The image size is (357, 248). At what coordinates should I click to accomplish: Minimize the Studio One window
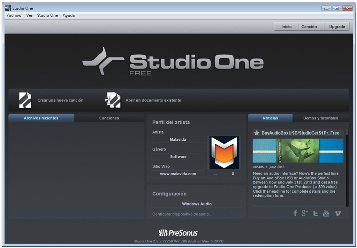coord(326,8)
